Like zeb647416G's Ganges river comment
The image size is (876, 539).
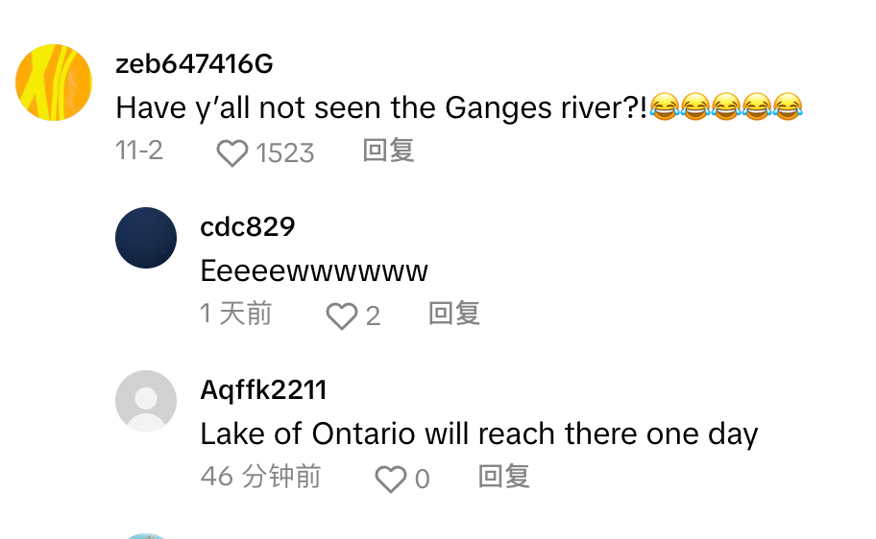231,152
